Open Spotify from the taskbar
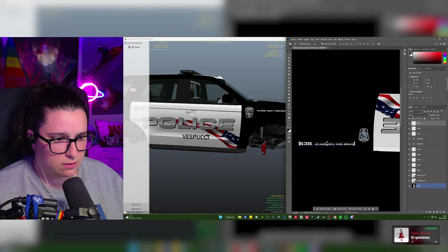The width and height of the screenshot is (448, 252). coord(340,217)
